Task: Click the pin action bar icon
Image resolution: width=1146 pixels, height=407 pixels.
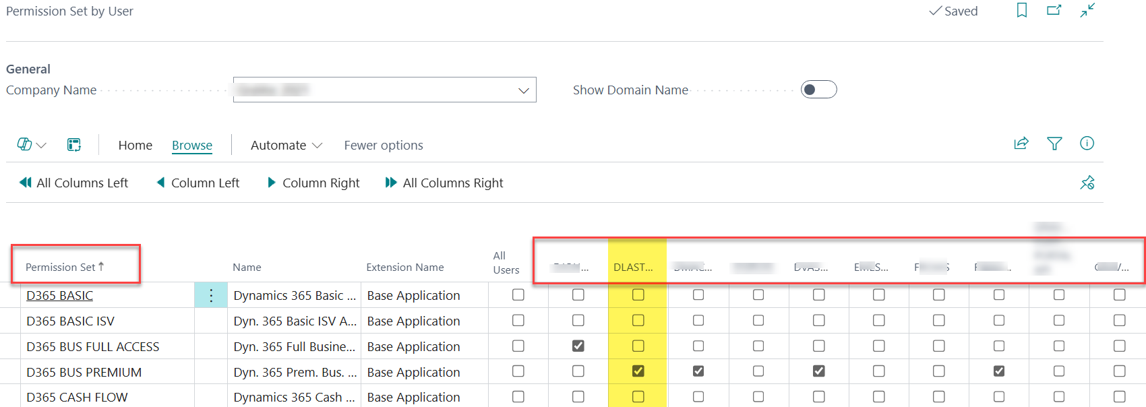Action: [1087, 183]
